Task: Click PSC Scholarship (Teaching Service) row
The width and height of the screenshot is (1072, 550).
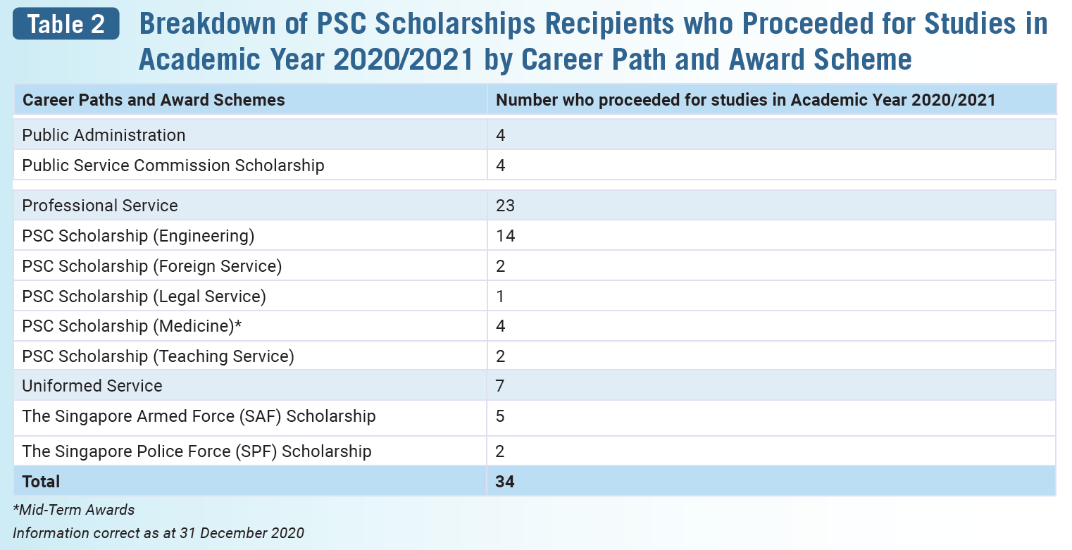Action: 535,356
